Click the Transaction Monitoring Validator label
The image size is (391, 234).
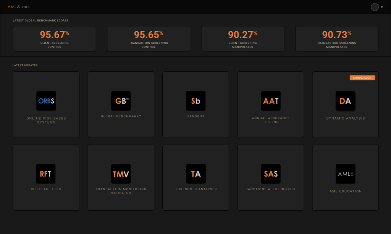[121, 191]
